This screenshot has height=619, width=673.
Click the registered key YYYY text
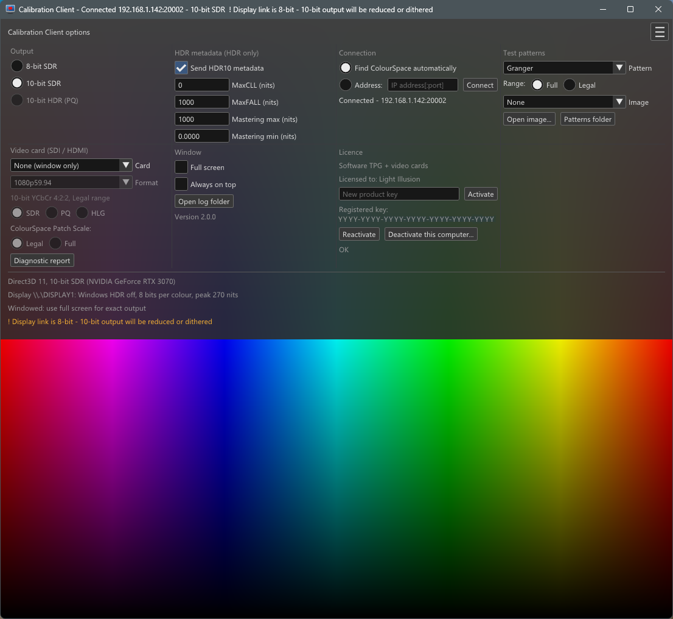416,219
